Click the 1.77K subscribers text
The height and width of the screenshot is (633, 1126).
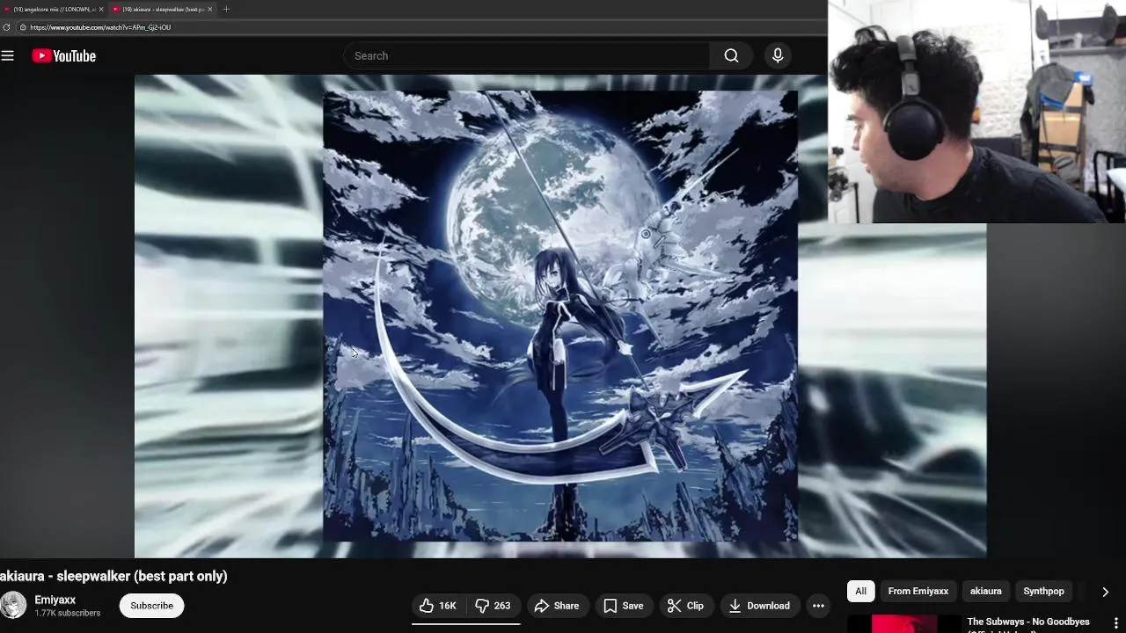click(x=67, y=614)
